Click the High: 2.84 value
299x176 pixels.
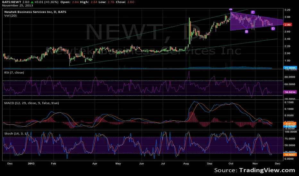point(88,2)
